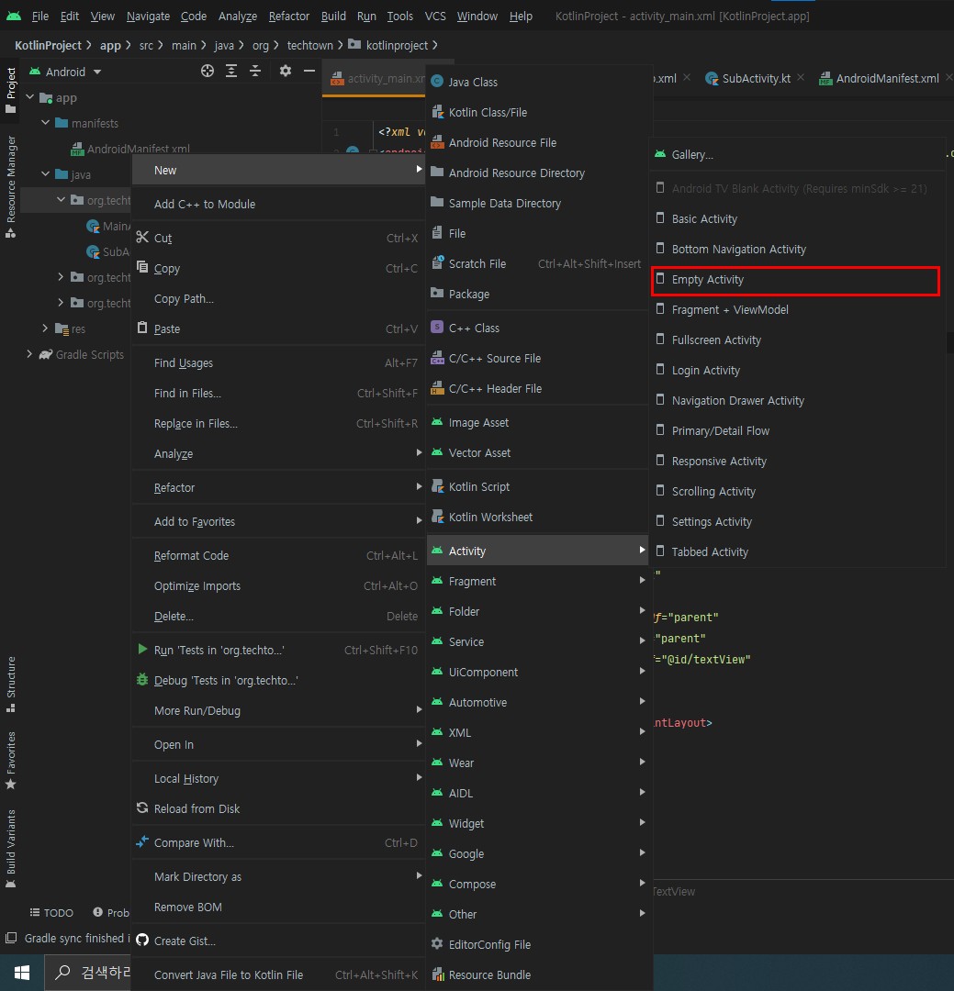The width and height of the screenshot is (954, 991).
Task: Open the Navigate menu
Action: point(148,16)
